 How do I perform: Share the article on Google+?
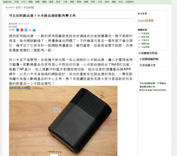tap(22, 30)
